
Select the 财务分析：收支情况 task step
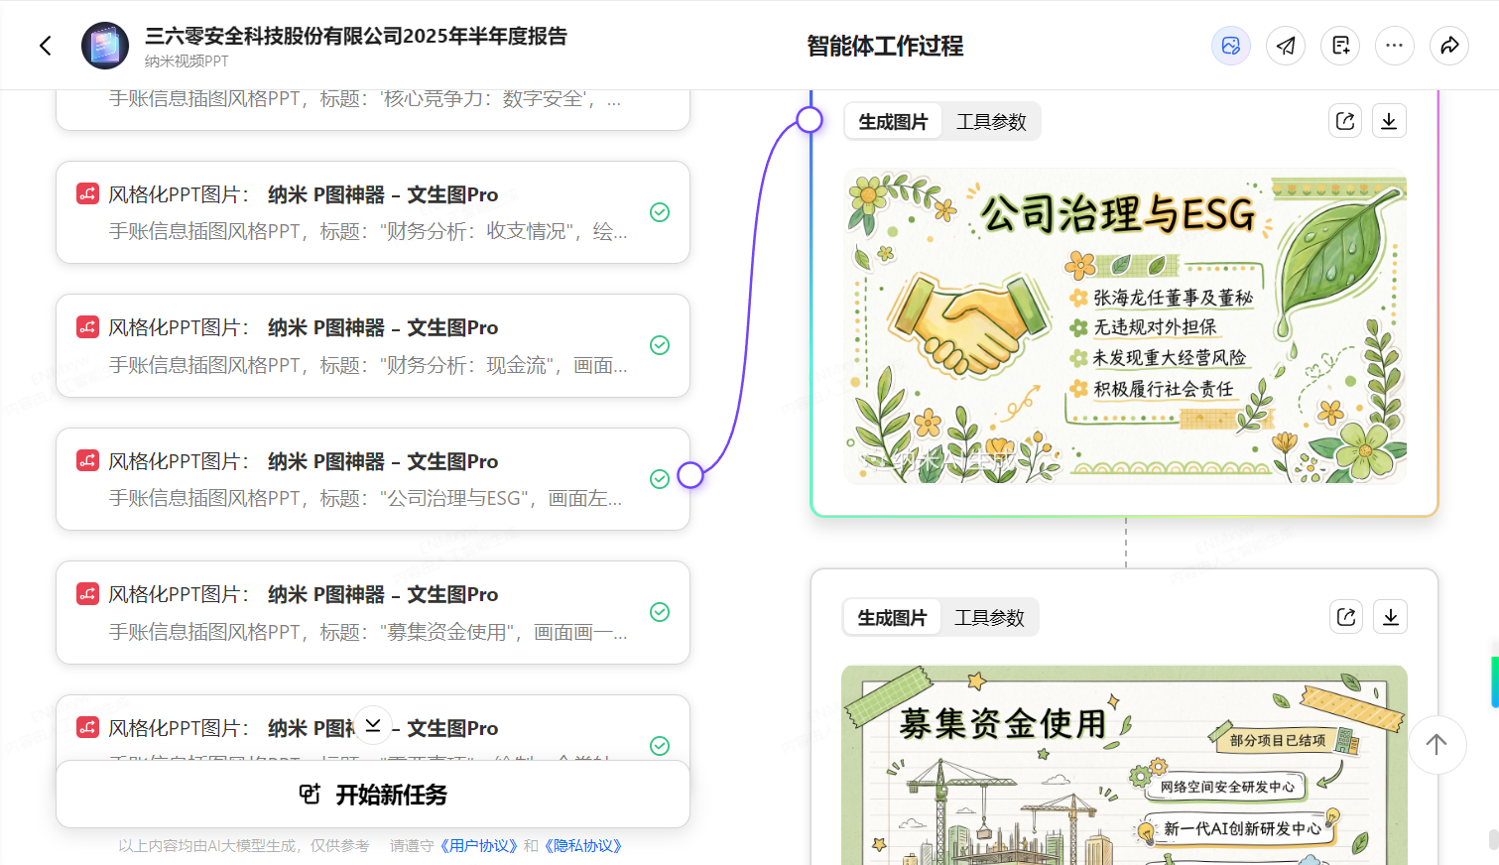tap(372, 212)
